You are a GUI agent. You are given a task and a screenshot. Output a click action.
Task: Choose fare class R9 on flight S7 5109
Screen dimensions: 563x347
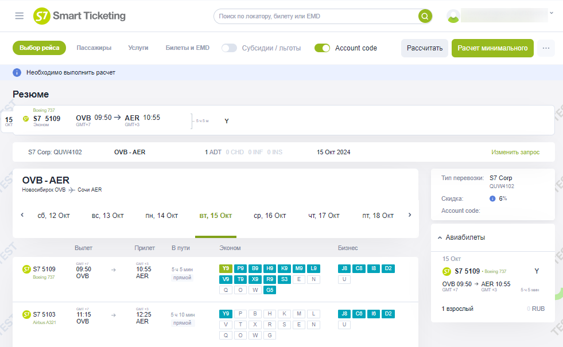[270, 279]
